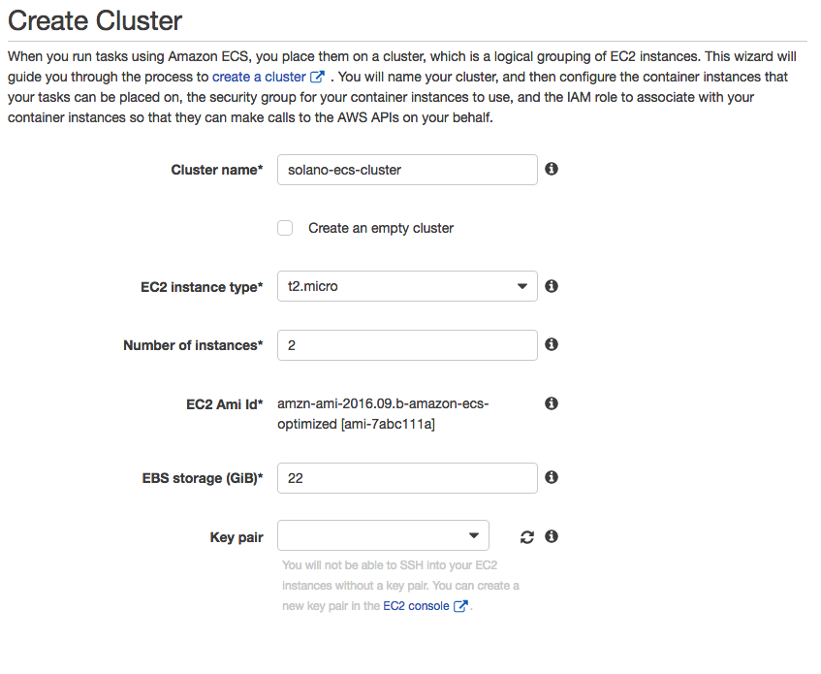Click external link icon after EC2 console

tap(460, 606)
